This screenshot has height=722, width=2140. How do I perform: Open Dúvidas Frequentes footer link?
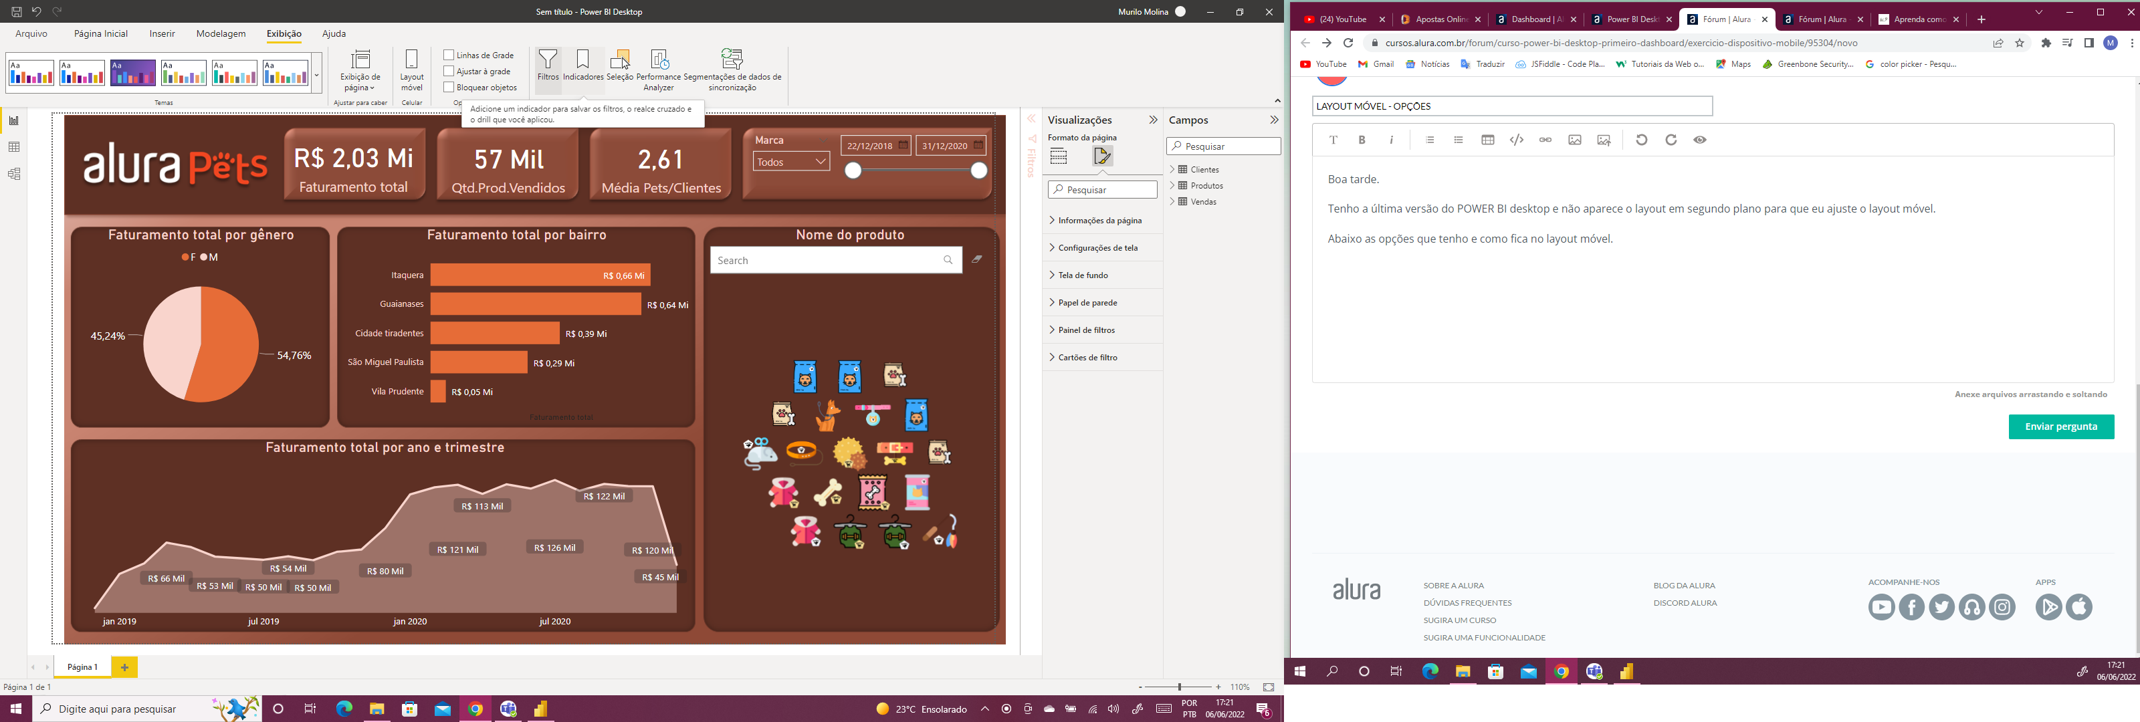1467,602
